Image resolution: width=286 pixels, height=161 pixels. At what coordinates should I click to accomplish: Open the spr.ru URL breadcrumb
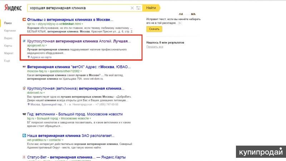pyautogui.click(x=31, y=24)
